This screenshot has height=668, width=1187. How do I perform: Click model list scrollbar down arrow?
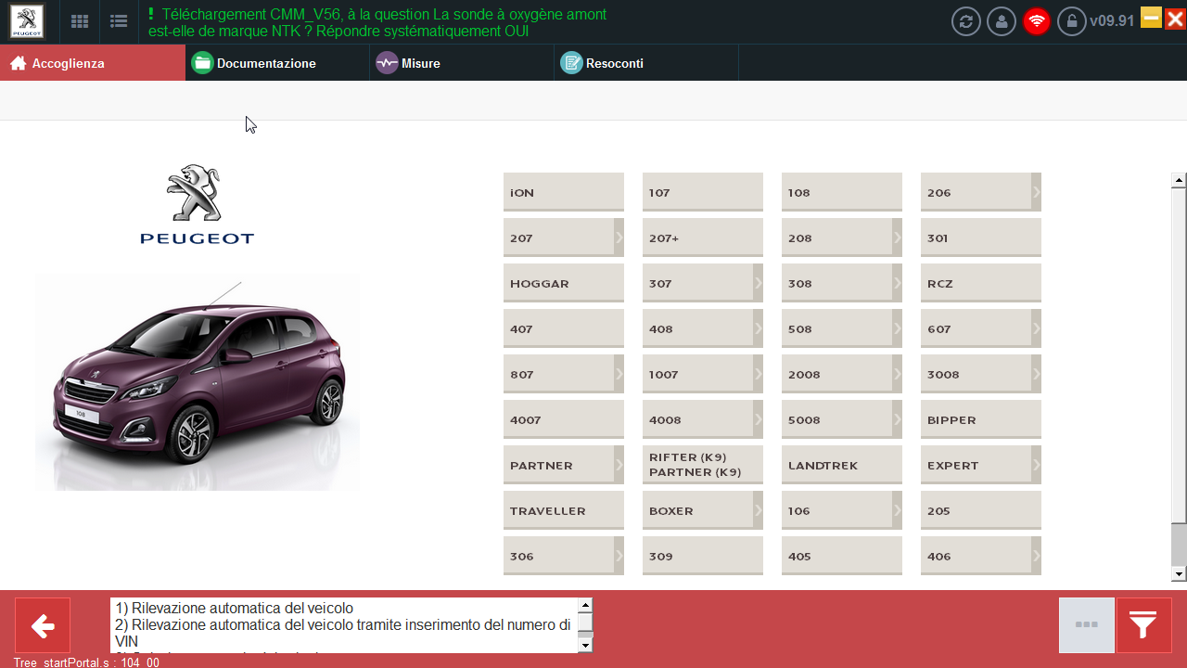[x=1179, y=574]
